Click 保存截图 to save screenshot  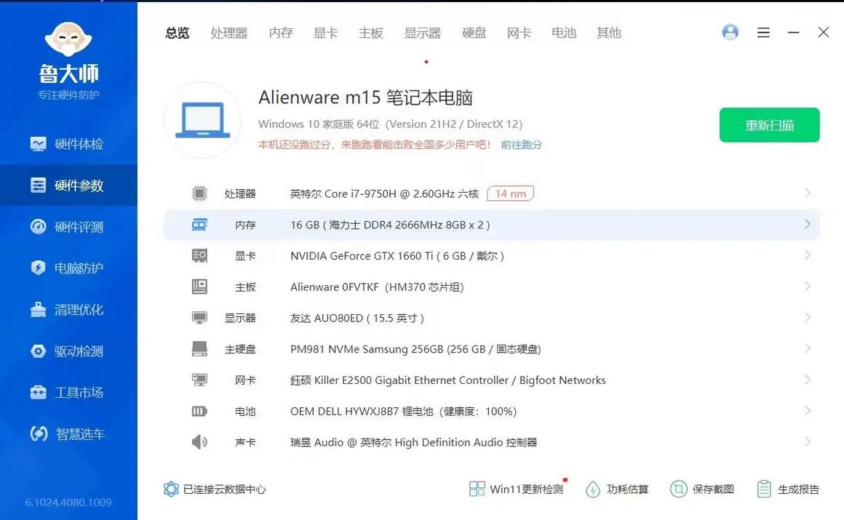(702, 489)
